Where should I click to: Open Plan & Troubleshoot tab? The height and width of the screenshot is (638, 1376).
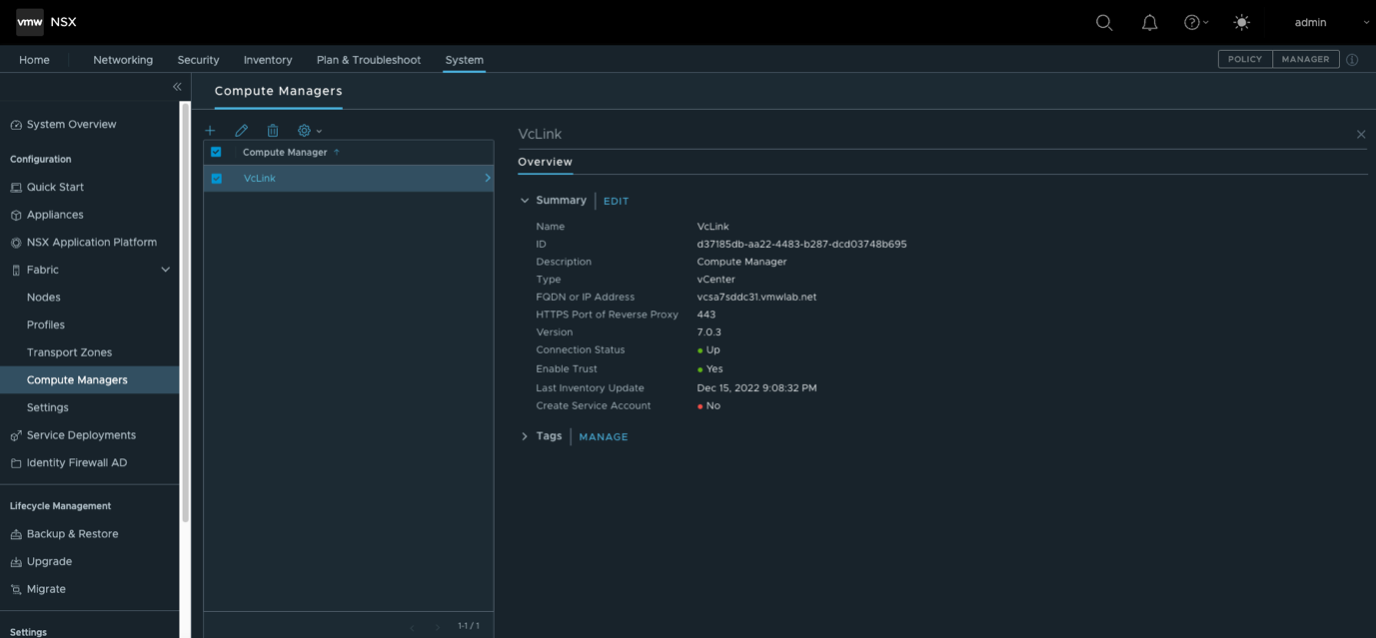[369, 60]
